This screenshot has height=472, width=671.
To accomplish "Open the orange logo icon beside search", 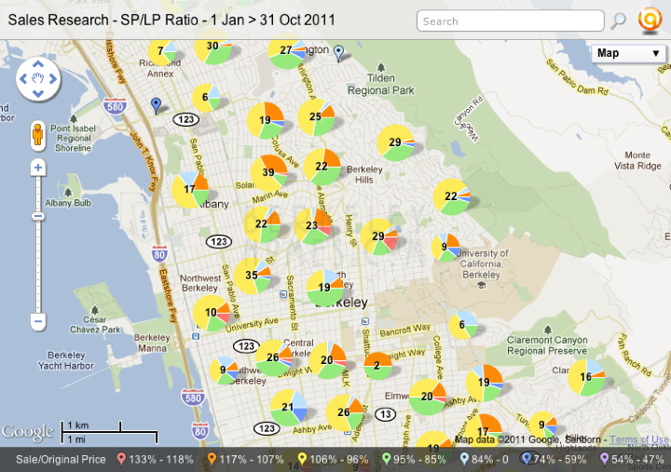I will pyautogui.click(x=650, y=20).
